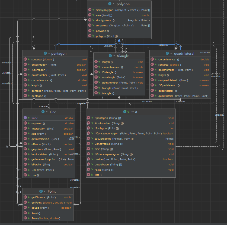This screenshot has width=227, height=225.
Task: Click the class icon in pentagon header
Action: click(45, 54)
